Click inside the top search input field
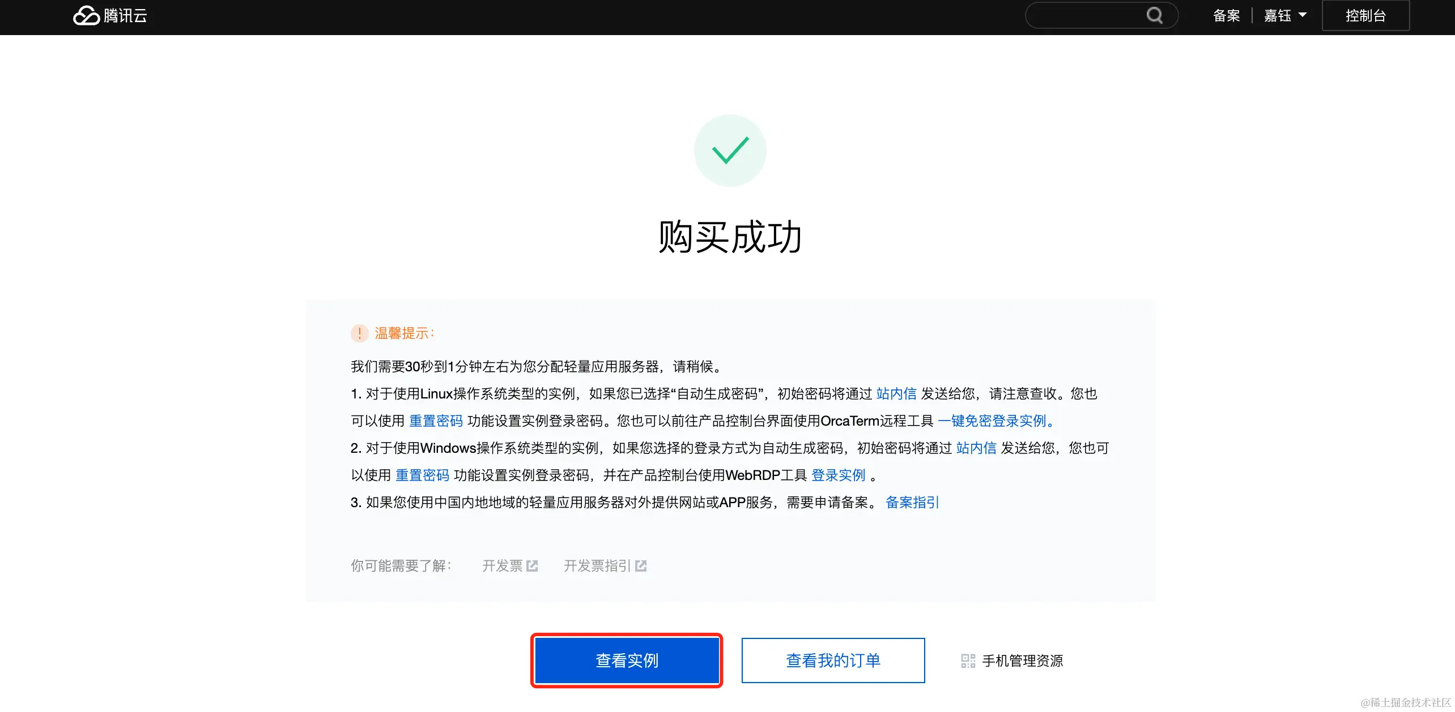 1088,15
